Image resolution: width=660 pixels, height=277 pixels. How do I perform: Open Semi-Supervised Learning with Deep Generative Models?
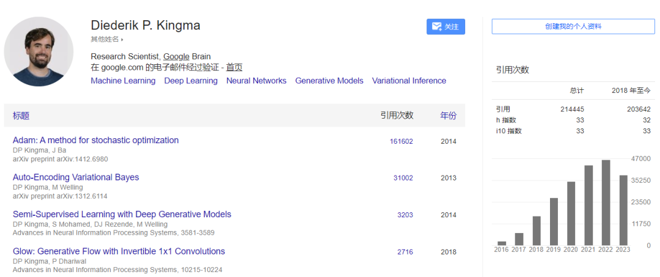tap(122, 214)
